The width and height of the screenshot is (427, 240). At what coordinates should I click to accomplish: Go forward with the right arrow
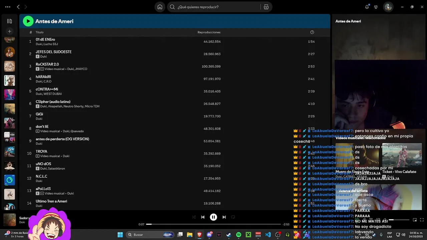pyautogui.click(x=26, y=7)
